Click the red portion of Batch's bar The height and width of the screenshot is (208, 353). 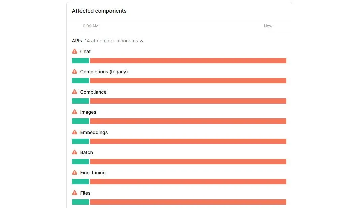click(187, 161)
